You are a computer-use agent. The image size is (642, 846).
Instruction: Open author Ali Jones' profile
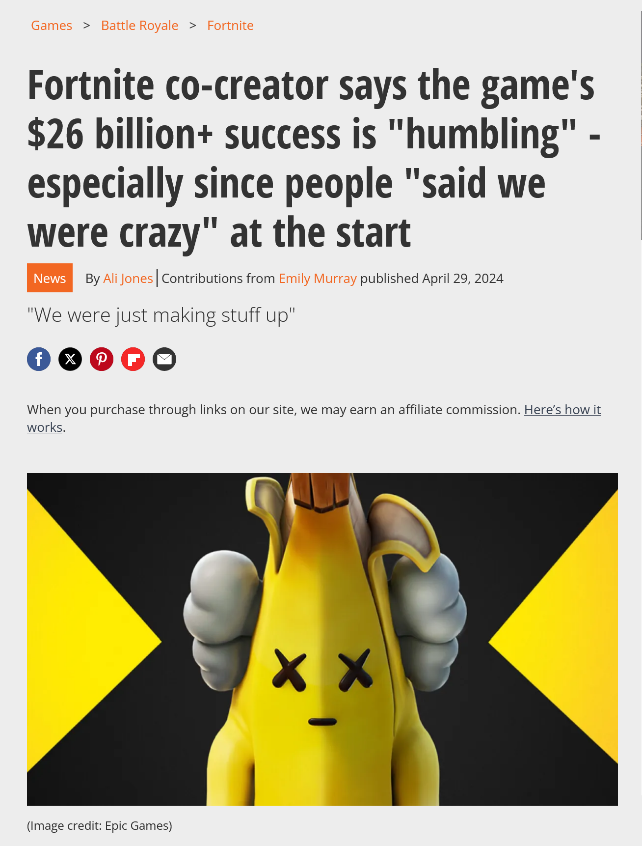click(128, 279)
